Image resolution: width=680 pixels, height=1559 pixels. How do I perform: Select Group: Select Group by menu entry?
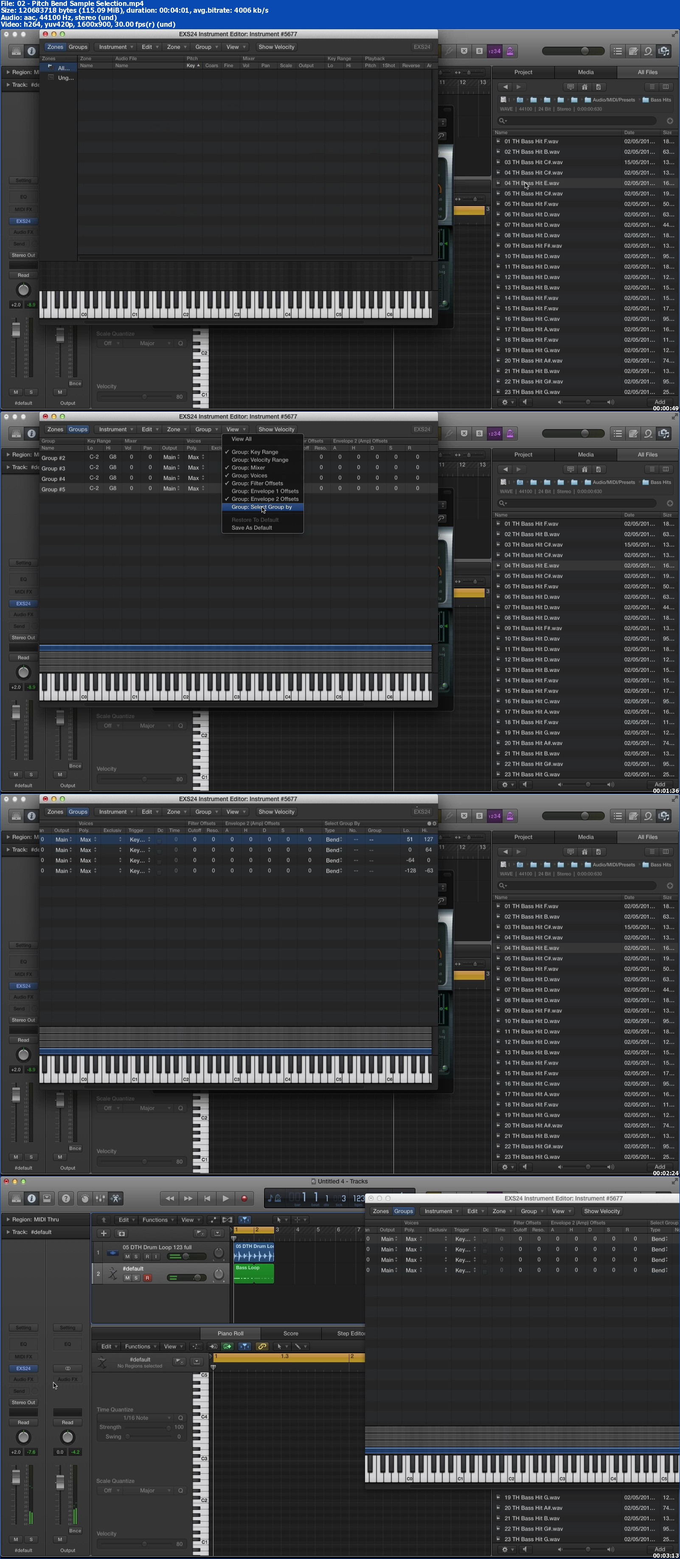pyautogui.click(x=262, y=507)
